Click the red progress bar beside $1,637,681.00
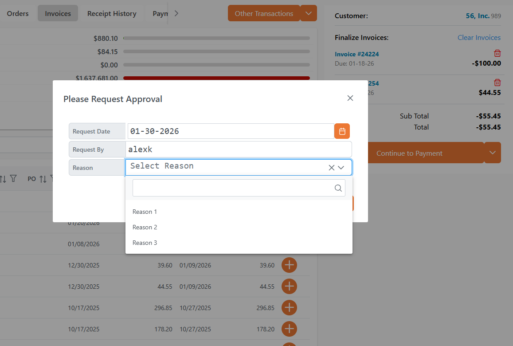The width and height of the screenshot is (513, 346). point(216,78)
